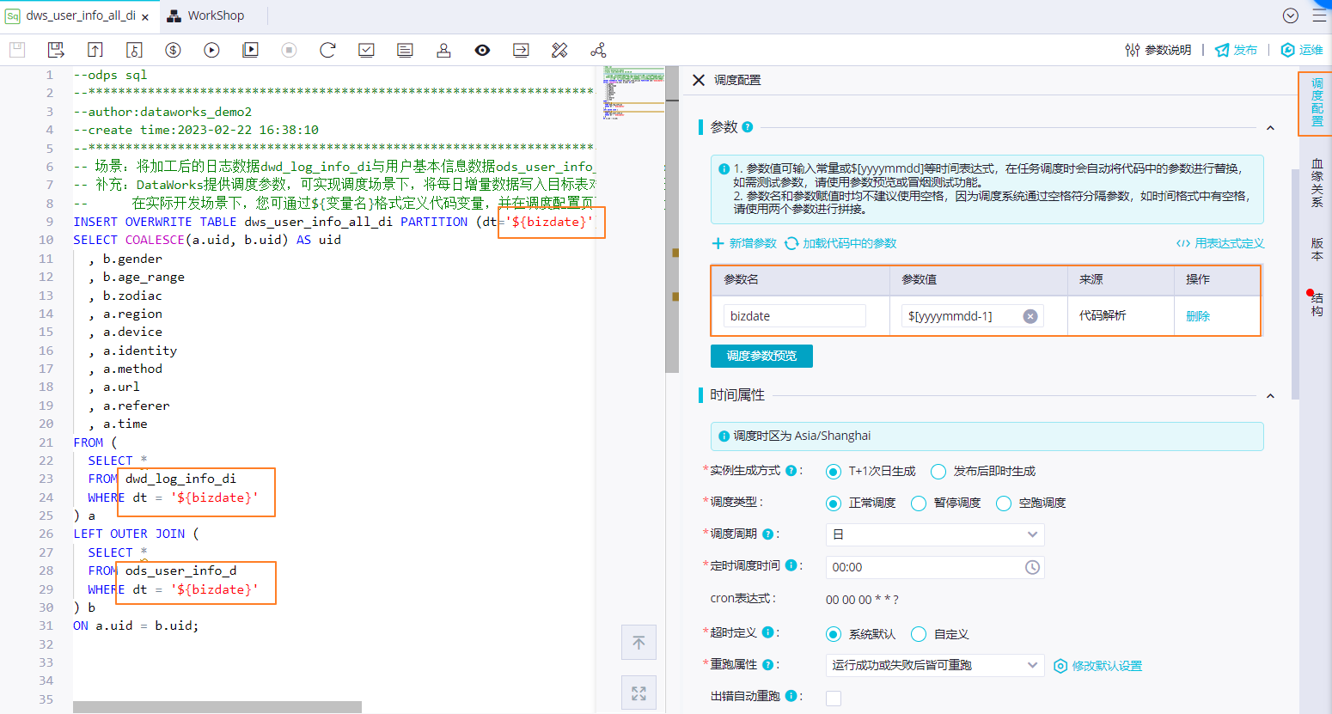This screenshot has height=714, width=1332.
Task: Click the fullscreen expand icon in editor
Action: pos(639,693)
